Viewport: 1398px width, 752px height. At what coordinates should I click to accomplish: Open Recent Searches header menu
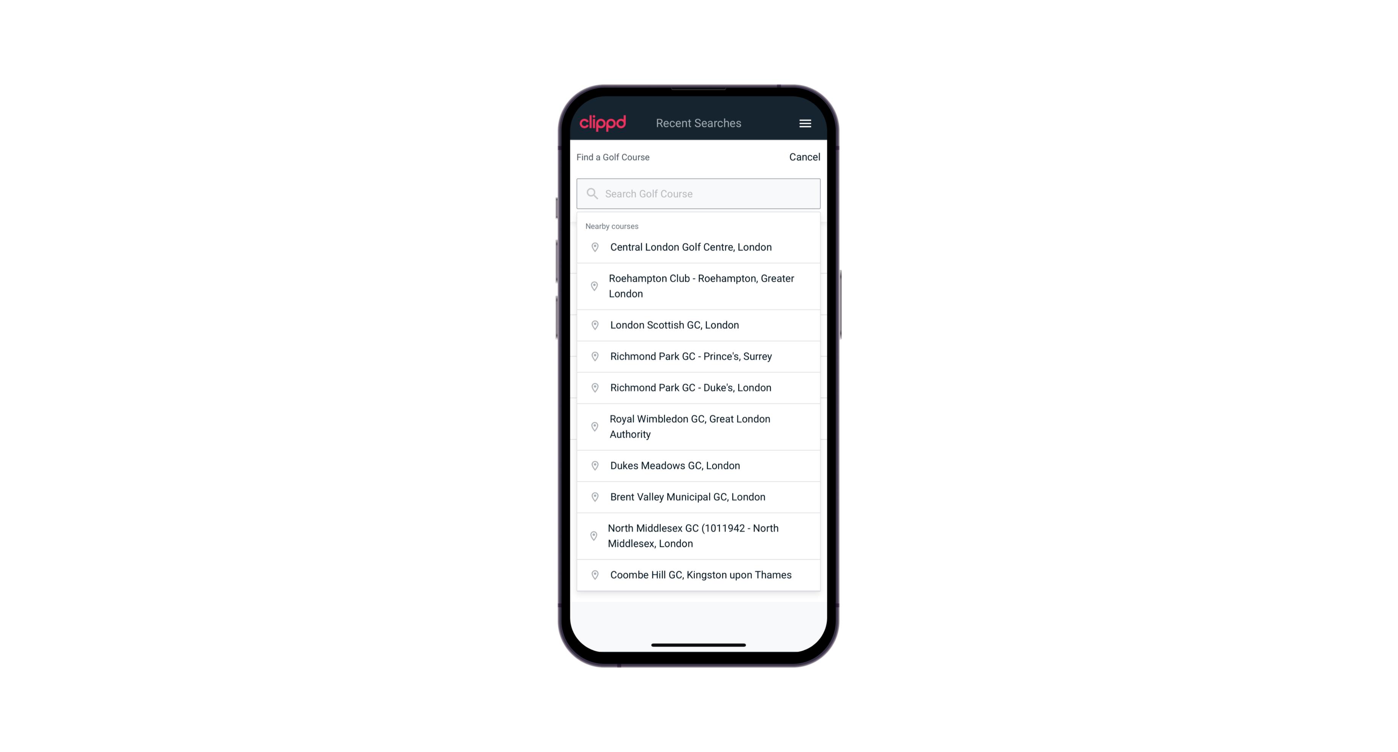(805, 122)
